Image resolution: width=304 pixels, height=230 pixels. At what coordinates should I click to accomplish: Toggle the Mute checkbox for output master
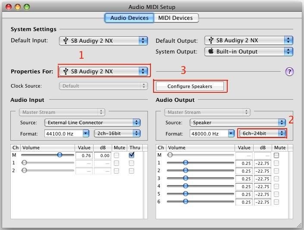pyautogui.click(x=276, y=155)
